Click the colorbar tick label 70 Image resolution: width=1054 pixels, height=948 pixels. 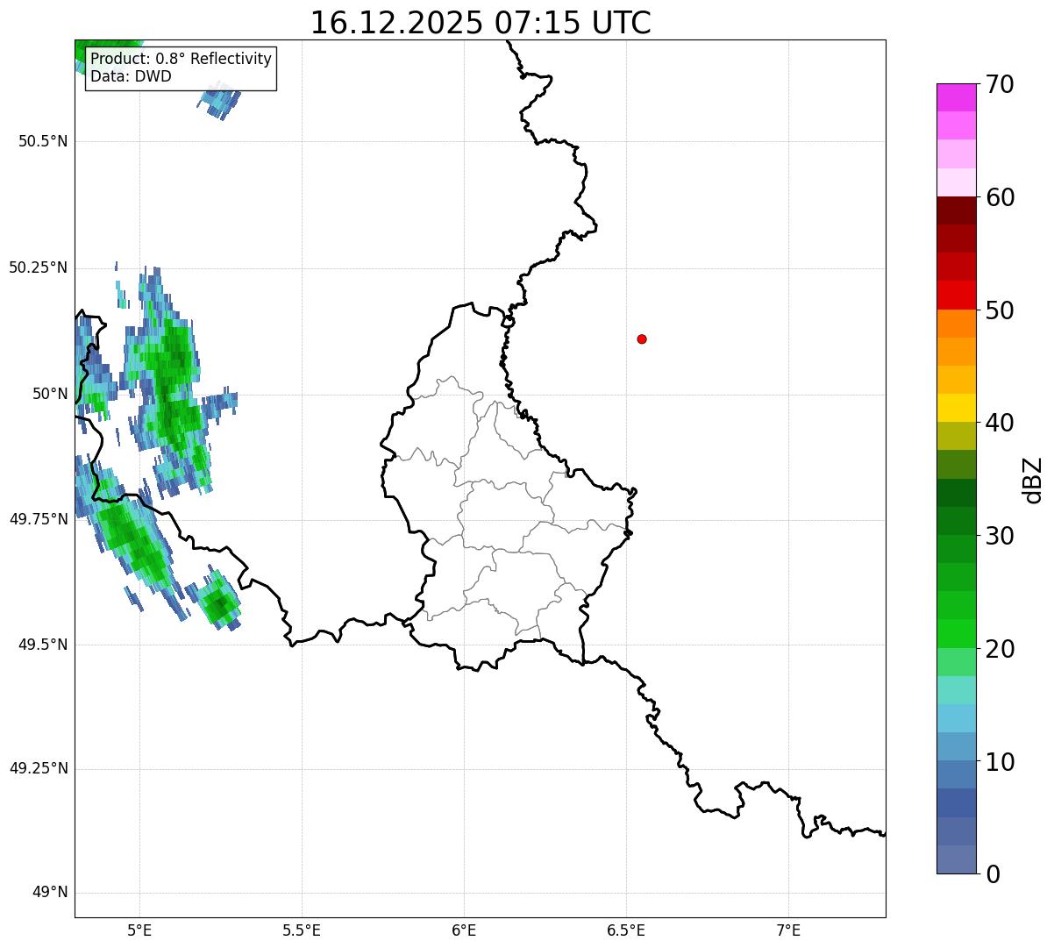pyautogui.click(x=1000, y=84)
